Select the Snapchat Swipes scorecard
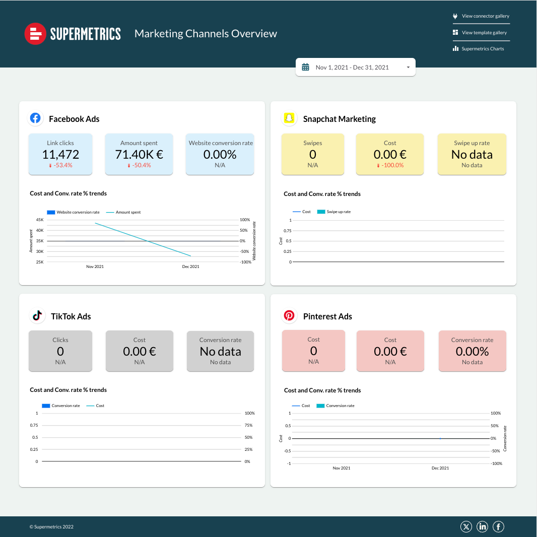537x537 pixels. pos(313,154)
